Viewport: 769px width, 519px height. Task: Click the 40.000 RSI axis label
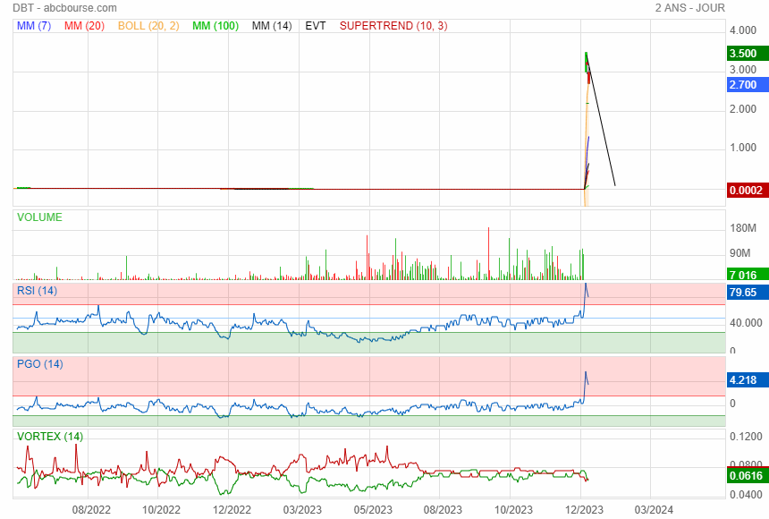coord(746,323)
